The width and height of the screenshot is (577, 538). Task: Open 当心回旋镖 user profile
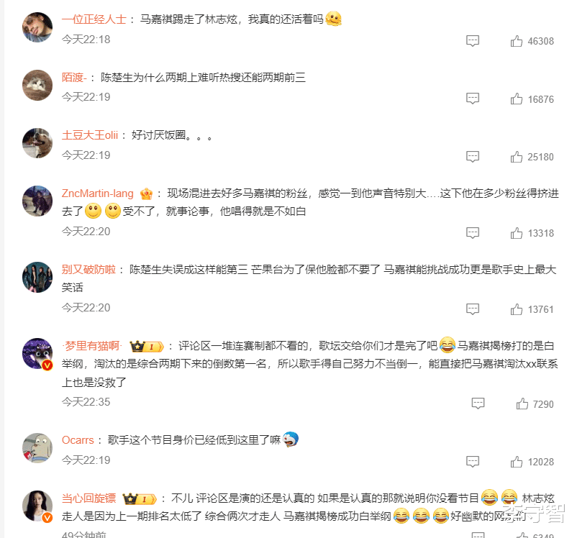coord(88,498)
